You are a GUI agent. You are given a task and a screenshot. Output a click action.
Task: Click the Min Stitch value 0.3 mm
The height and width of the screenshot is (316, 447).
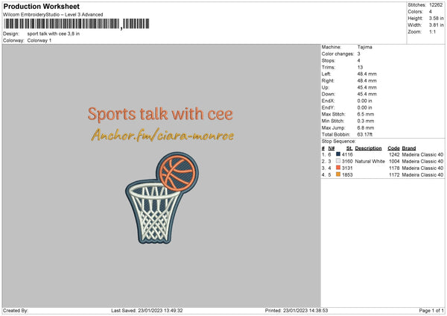(x=366, y=121)
